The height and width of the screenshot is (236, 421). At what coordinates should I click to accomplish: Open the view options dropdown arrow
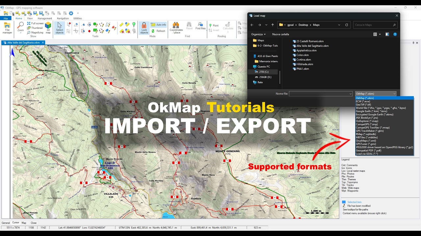click(x=380, y=34)
